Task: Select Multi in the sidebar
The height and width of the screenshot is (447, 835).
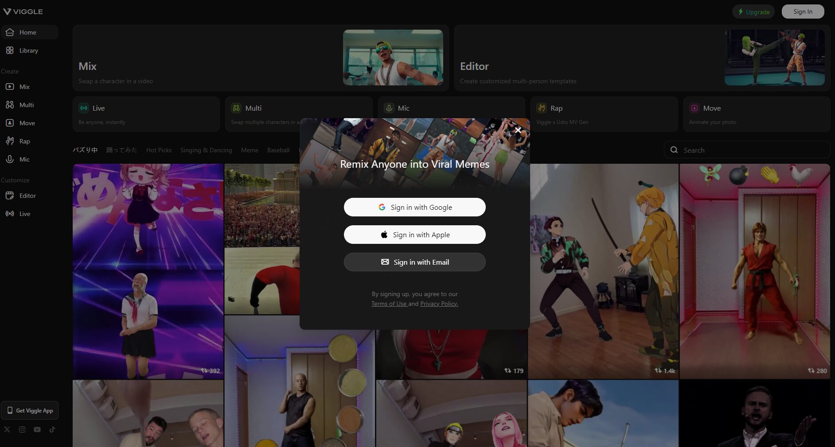Action: [x=29, y=105]
